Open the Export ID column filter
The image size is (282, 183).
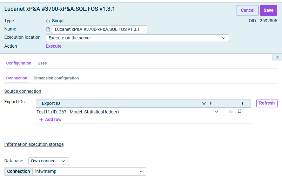coord(204,104)
